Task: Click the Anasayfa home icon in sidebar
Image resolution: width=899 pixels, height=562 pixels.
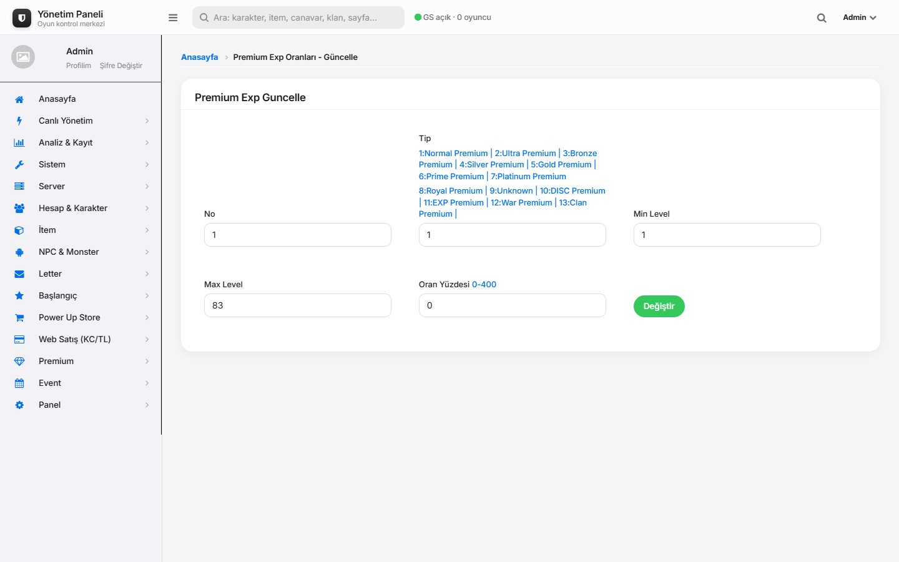Action: pyautogui.click(x=19, y=99)
